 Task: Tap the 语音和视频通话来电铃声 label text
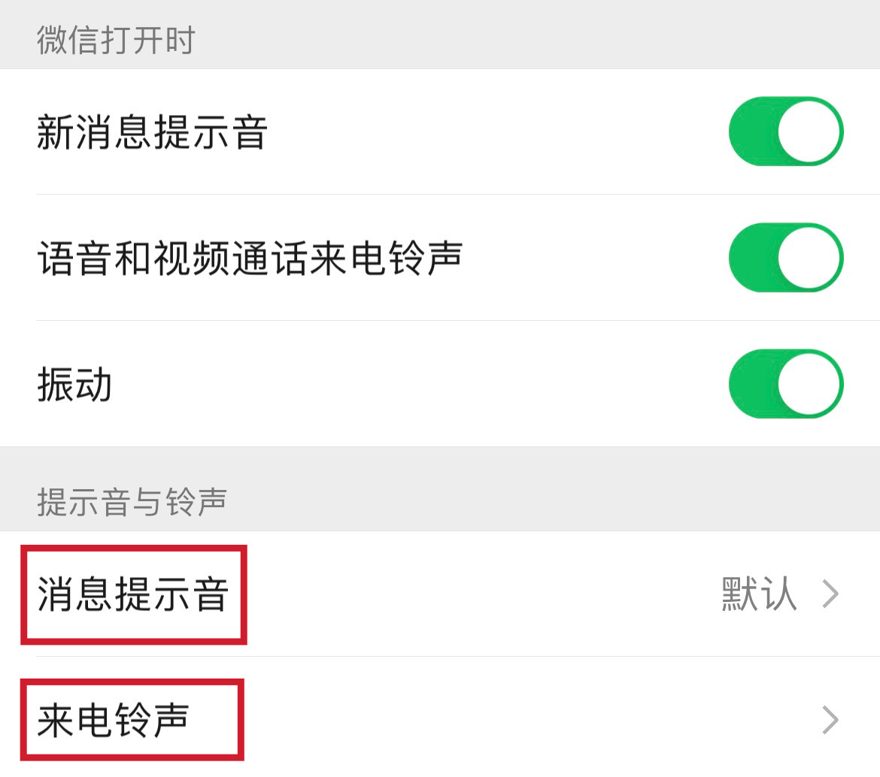(249, 259)
